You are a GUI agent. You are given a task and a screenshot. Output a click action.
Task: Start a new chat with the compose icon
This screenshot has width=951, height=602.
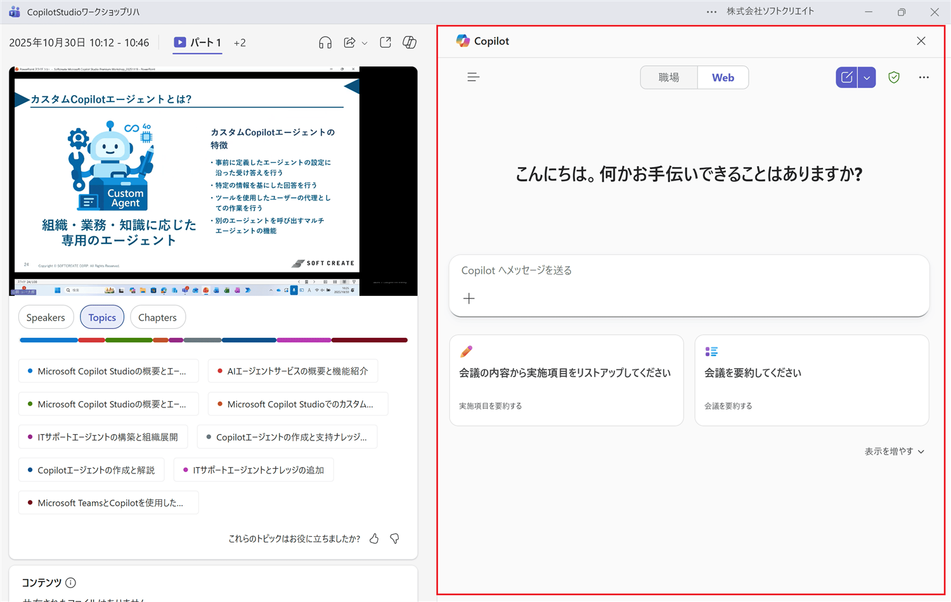click(x=846, y=77)
